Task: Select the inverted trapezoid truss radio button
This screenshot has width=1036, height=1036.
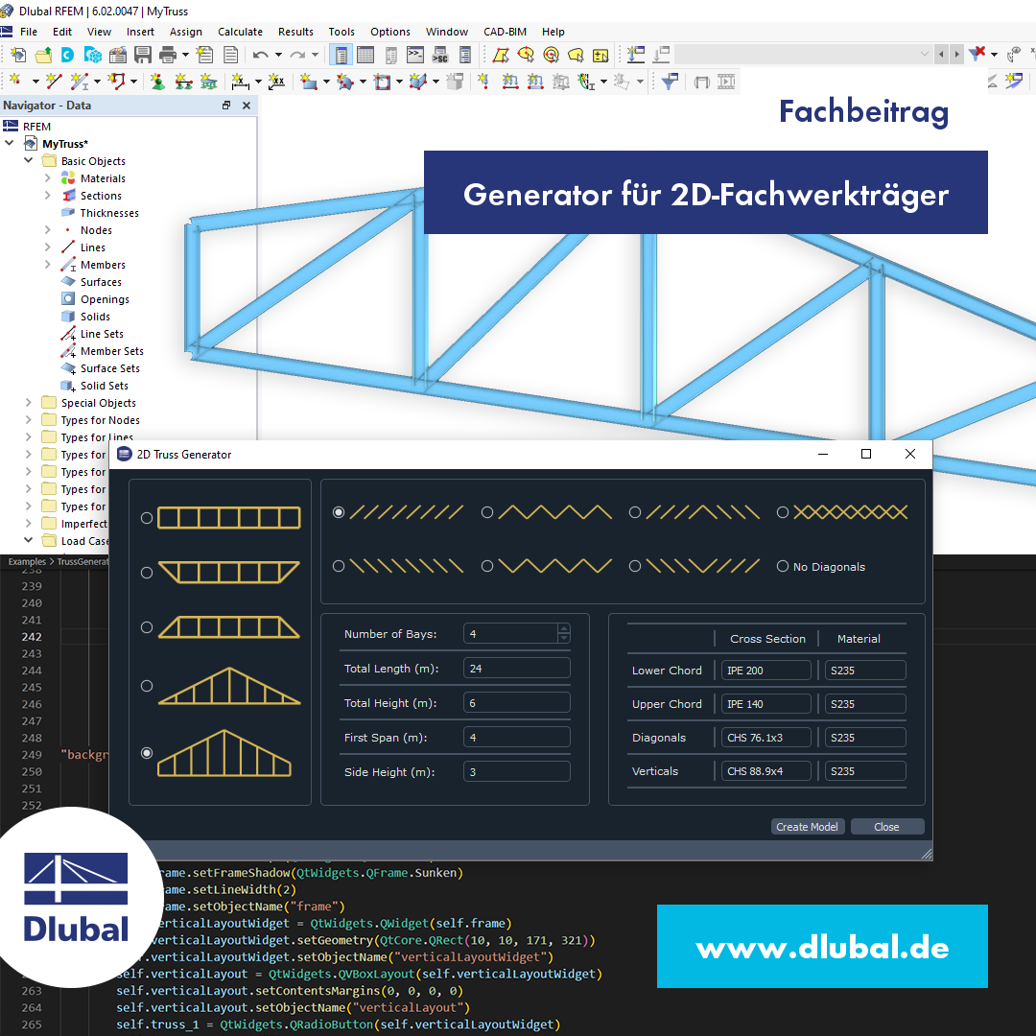Action: click(147, 573)
